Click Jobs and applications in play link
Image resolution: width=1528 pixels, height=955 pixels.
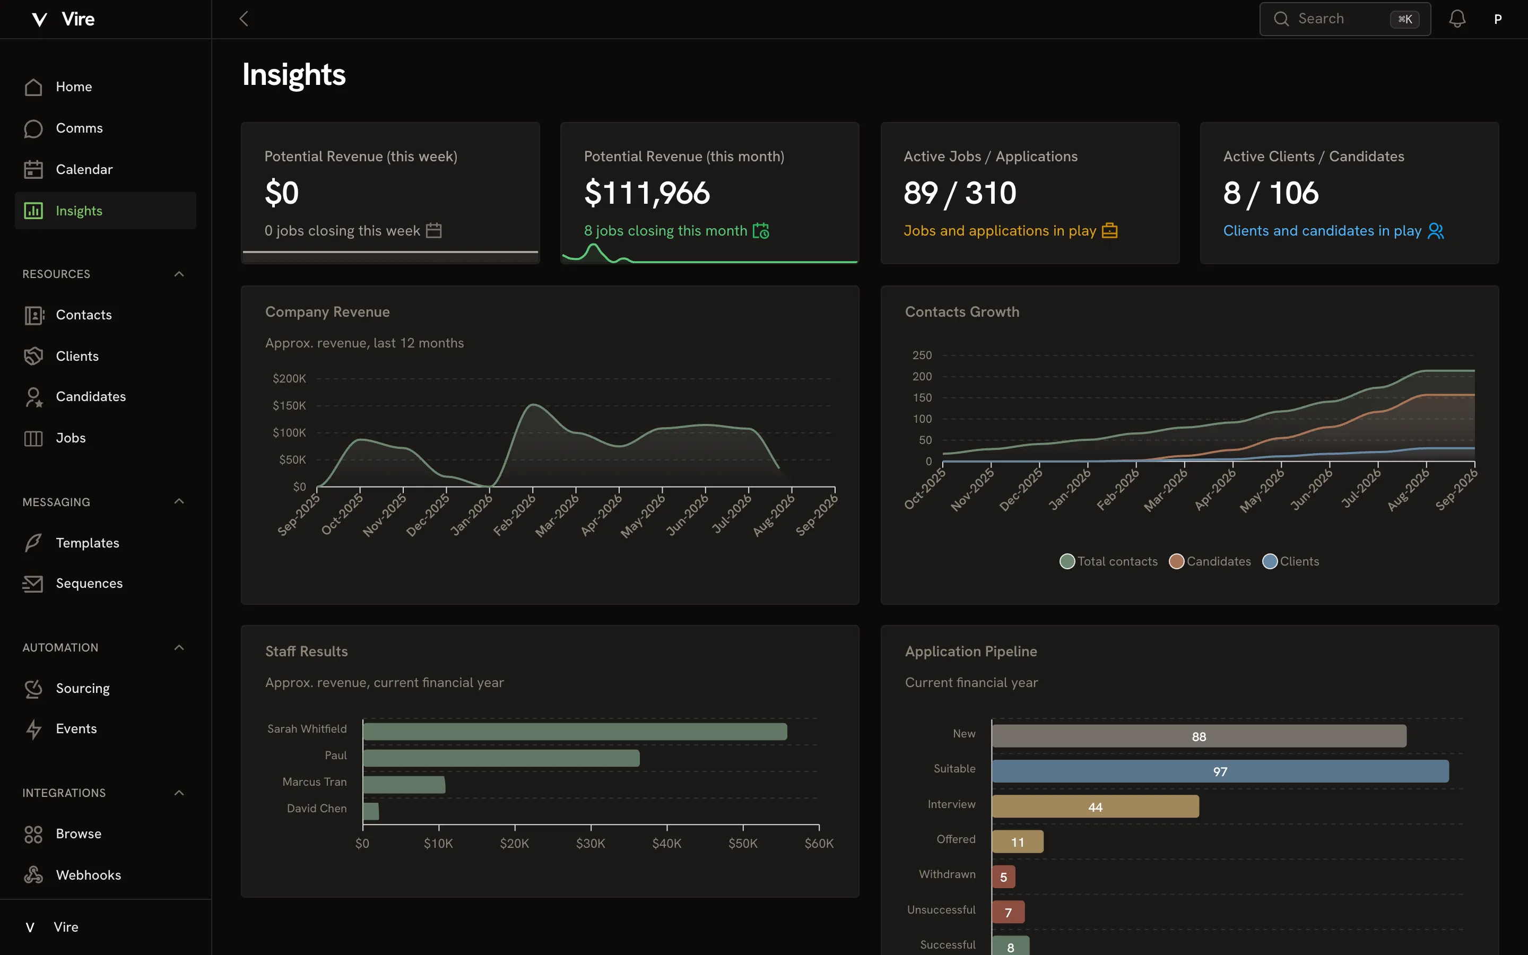pyautogui.click(x=1000, y=231)
